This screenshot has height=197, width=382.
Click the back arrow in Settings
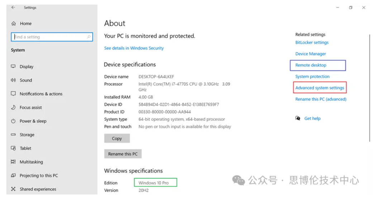click(x=13, y=8)
